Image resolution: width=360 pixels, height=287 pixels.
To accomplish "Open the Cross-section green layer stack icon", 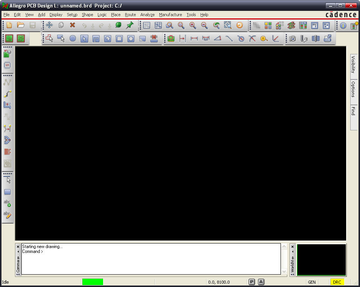I will (291, 25).
